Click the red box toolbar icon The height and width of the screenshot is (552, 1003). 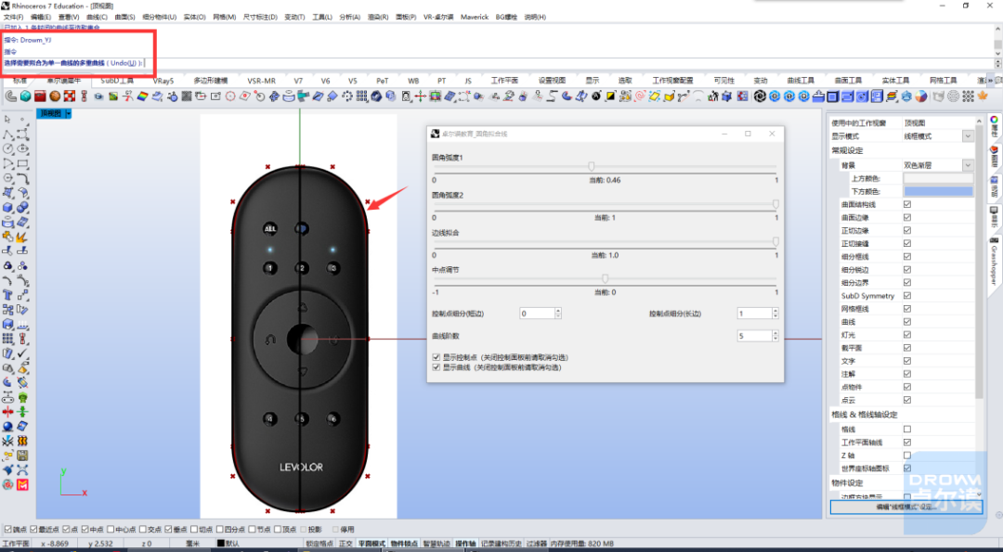pos(40,96)
